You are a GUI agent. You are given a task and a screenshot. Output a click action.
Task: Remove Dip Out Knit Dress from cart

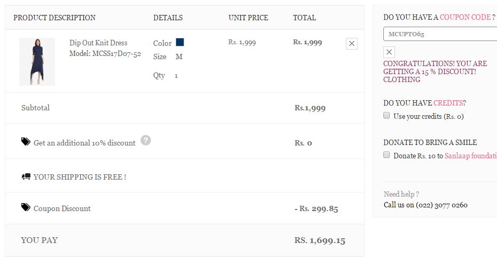click(x=351, y=44)
